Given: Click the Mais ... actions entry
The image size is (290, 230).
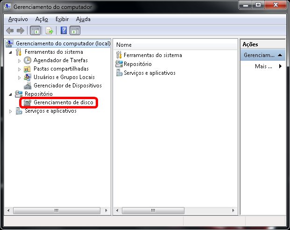Looking at the screenshot, I should click(263, 66).
